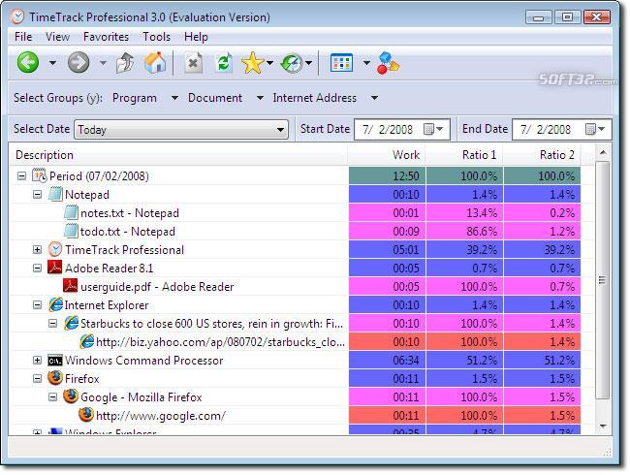This screenshot has height=475, width=630.
Task: Open Forward button history dropdown arrow
Action: tap(103, 63)
